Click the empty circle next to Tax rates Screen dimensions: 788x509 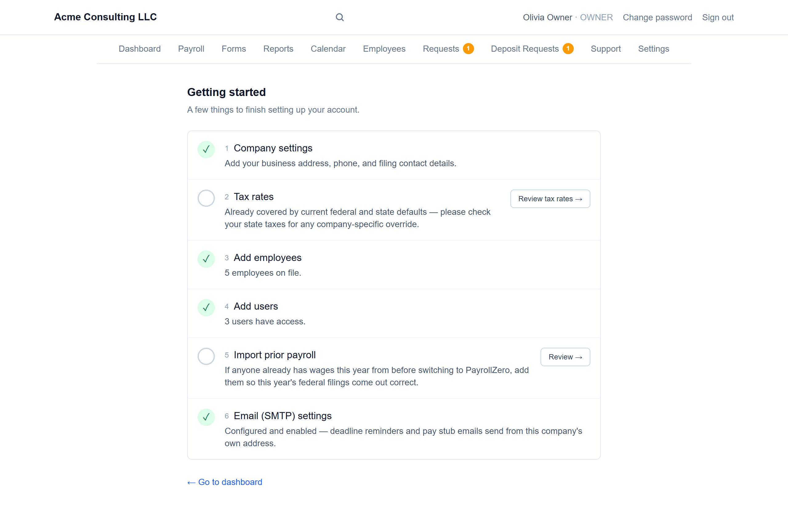click(206, 198)
